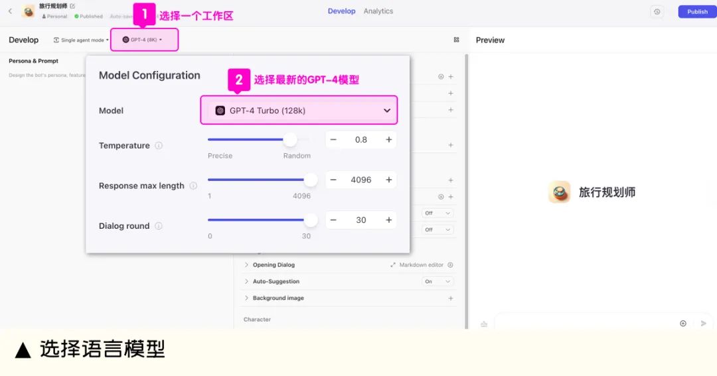
Task: Click the Response max length slider handle
Action: tap(311, 180)
